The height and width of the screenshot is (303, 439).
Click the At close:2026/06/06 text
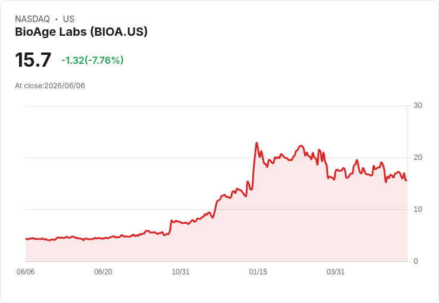50,86
